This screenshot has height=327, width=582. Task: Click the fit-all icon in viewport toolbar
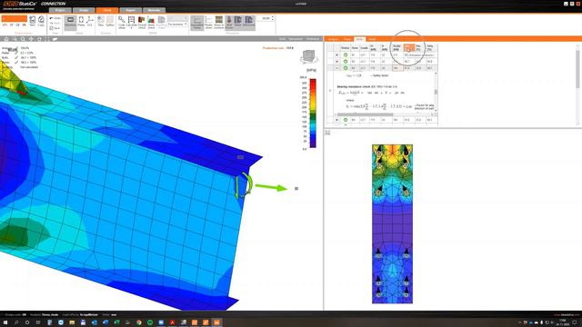coord(47,39)
